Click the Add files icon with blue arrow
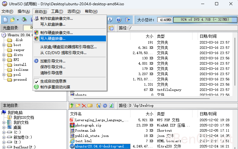238x149 pixels. coord(99,105)
